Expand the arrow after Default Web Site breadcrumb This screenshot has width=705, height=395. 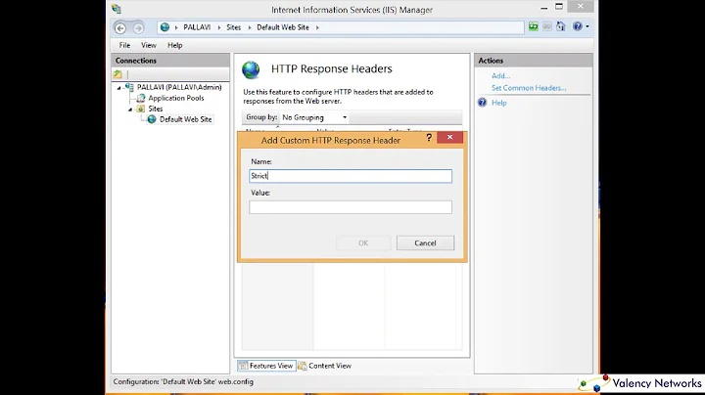(x=317, y=27)
